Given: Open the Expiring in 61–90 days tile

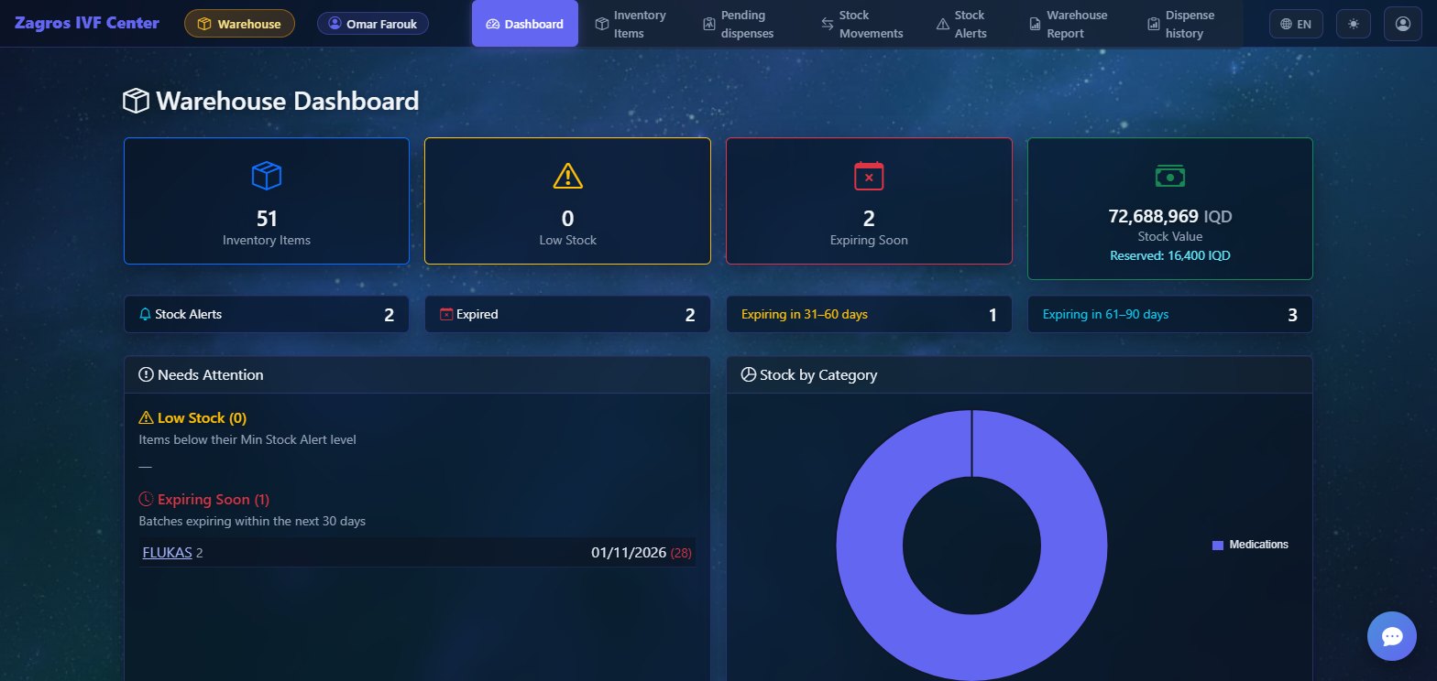Looking at the screenshot, I should (x=1169, y=314).
